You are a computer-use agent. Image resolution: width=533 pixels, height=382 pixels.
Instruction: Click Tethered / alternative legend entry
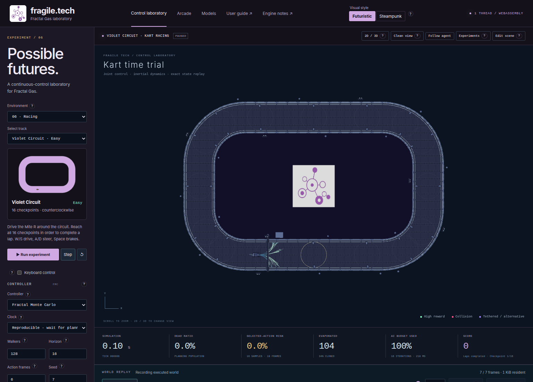point(501,317)
